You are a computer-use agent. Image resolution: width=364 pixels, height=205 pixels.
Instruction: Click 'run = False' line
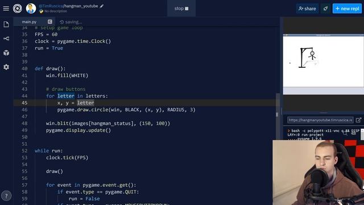[x=84, y=199]
